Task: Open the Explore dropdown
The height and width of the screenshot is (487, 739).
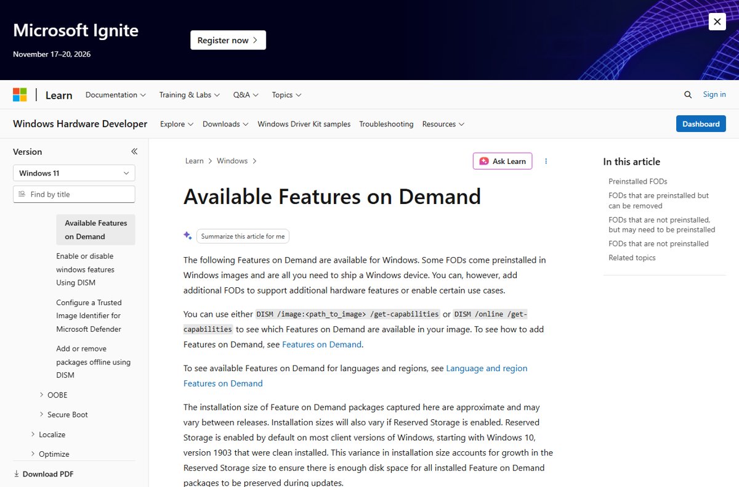Action: 177,124
